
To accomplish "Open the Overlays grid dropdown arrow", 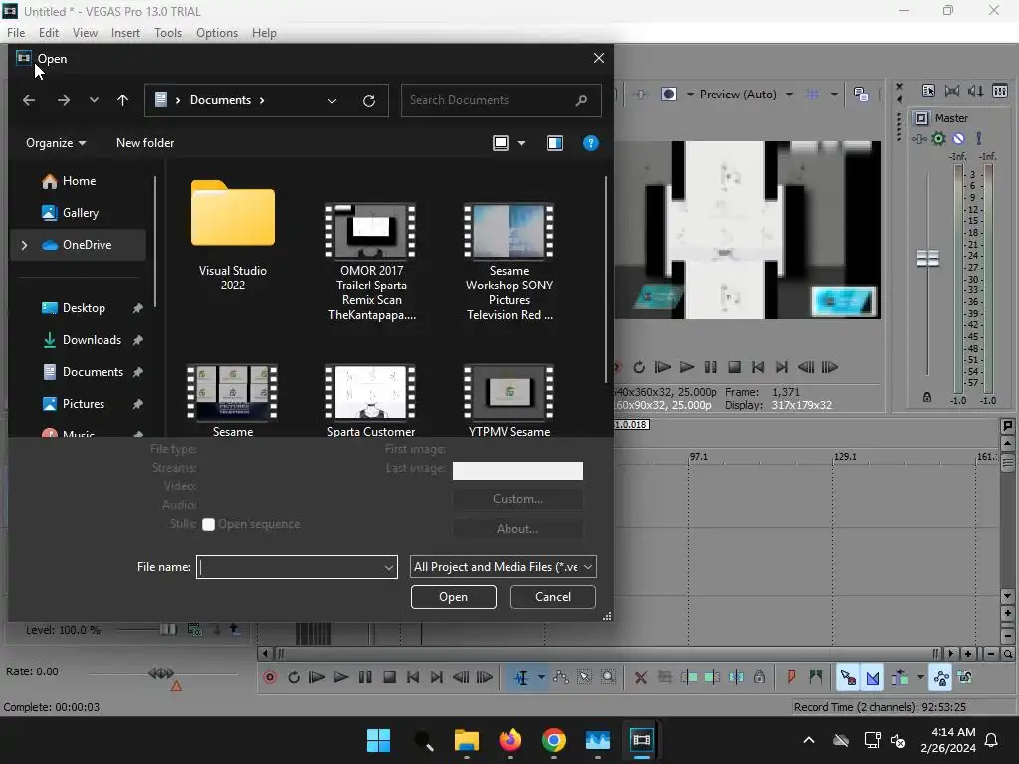I will click(x=834, y=95).
